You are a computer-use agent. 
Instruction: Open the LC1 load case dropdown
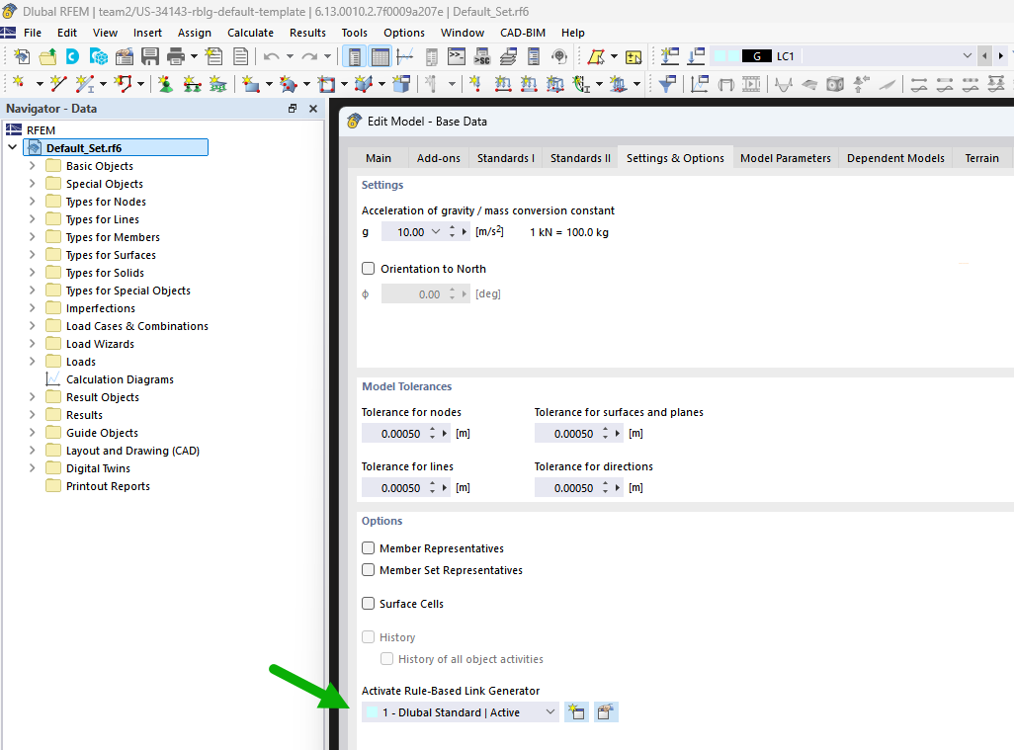coord(967,56)
